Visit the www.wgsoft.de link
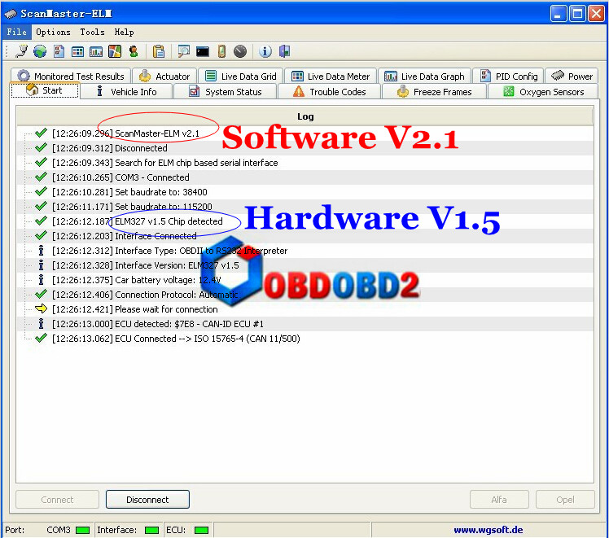609x538 pixels. pyautogui.click(x=487, y=530)
